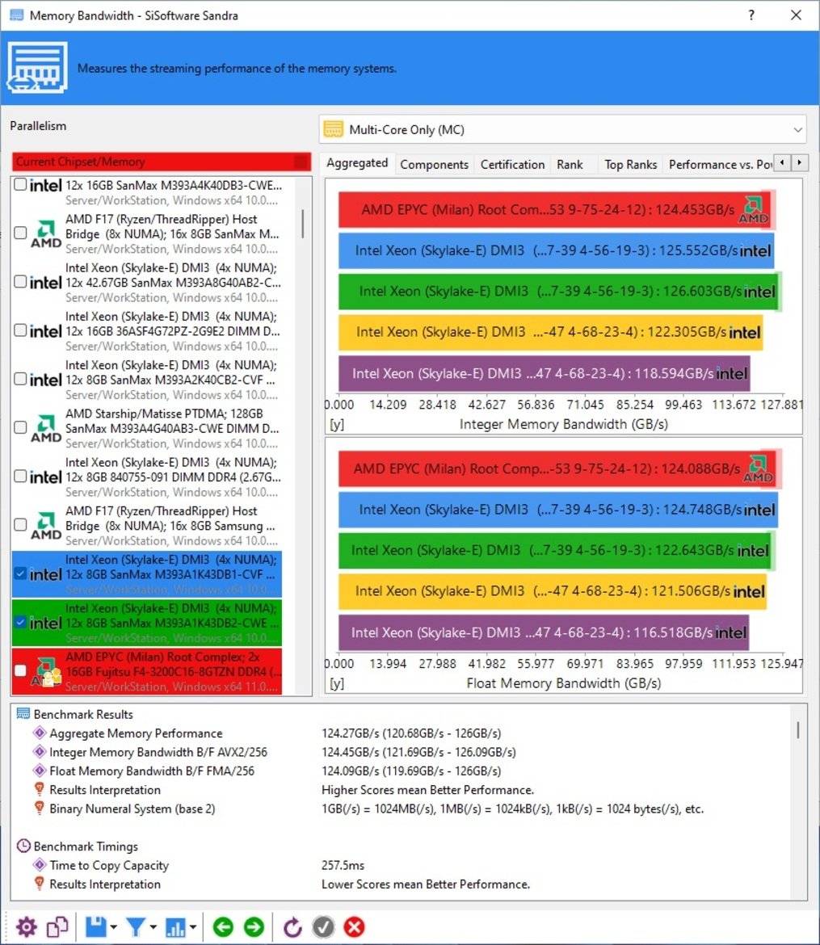This screenshot has width=820, height=945.
Task: Click green 126.603GB/s integer bar
Action: pos(558,291)
